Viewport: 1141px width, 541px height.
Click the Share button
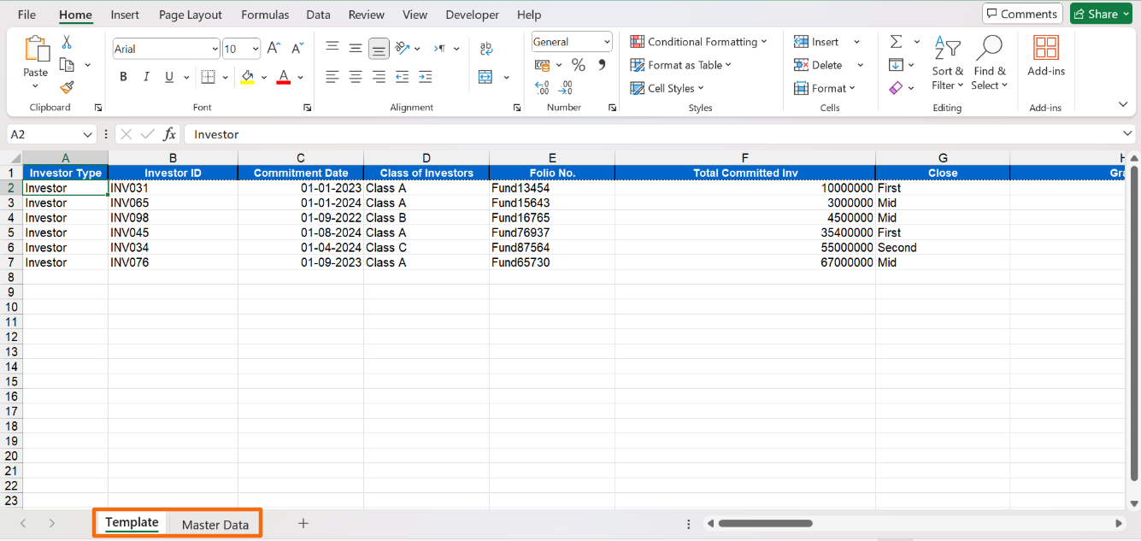(x=1101, y=14)
